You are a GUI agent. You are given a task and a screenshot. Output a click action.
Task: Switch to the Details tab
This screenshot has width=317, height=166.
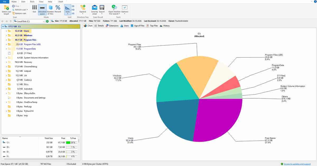[99, 26]
